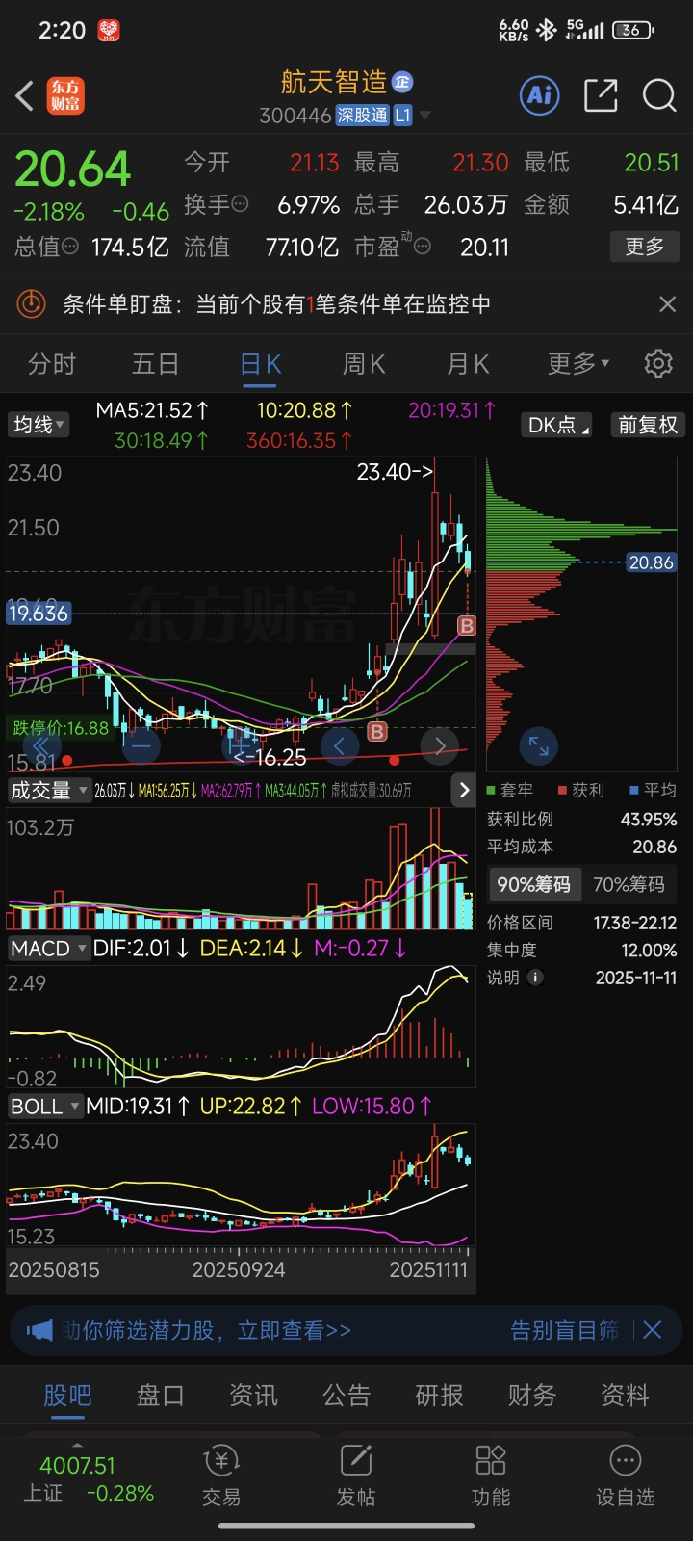Switch to the 五日 chart tab
The image size is (693, 1541).
(156, 363)
